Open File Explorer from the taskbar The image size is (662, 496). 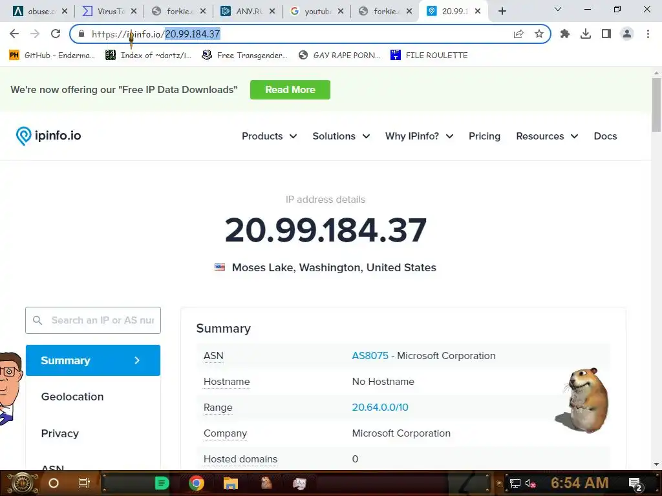pyautogui.click(x=231, y=483)
